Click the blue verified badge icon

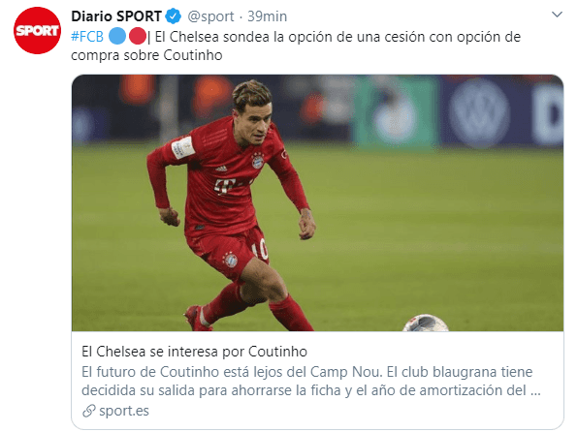tap(174, 16)
